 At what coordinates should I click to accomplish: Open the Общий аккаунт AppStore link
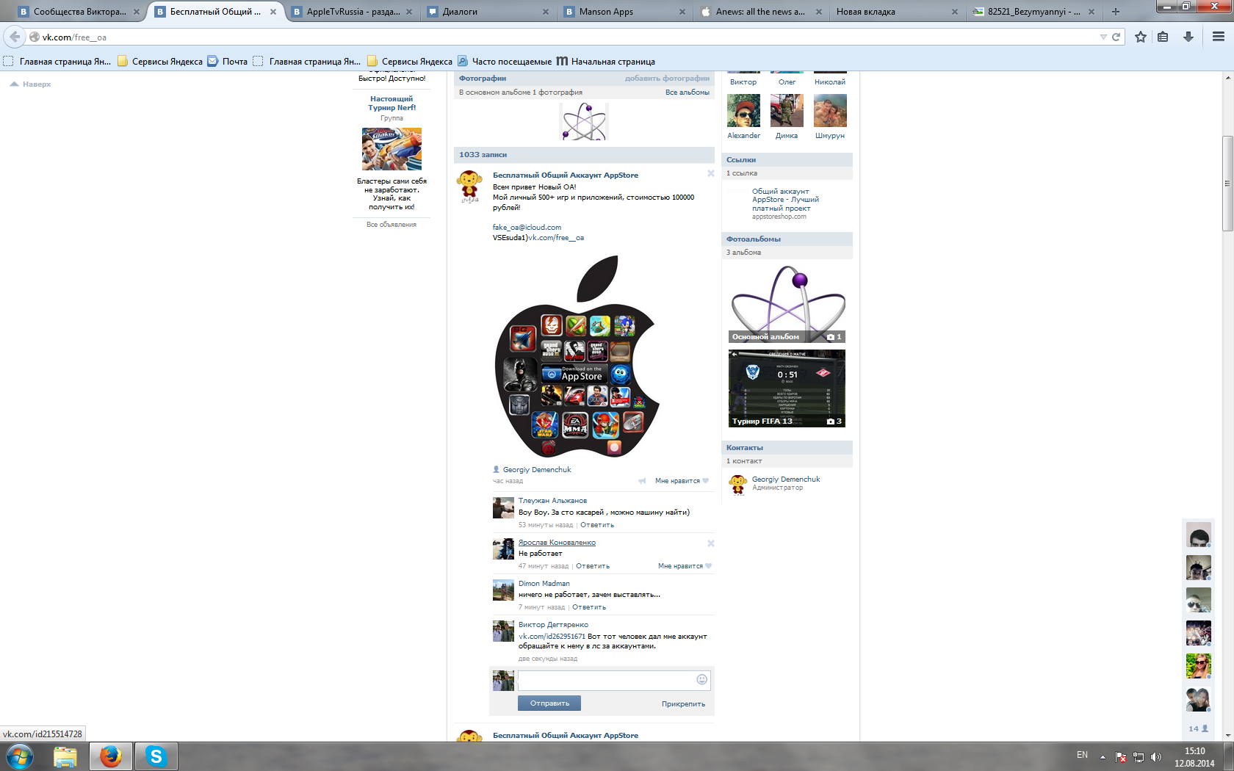click(x=785, y=200)
